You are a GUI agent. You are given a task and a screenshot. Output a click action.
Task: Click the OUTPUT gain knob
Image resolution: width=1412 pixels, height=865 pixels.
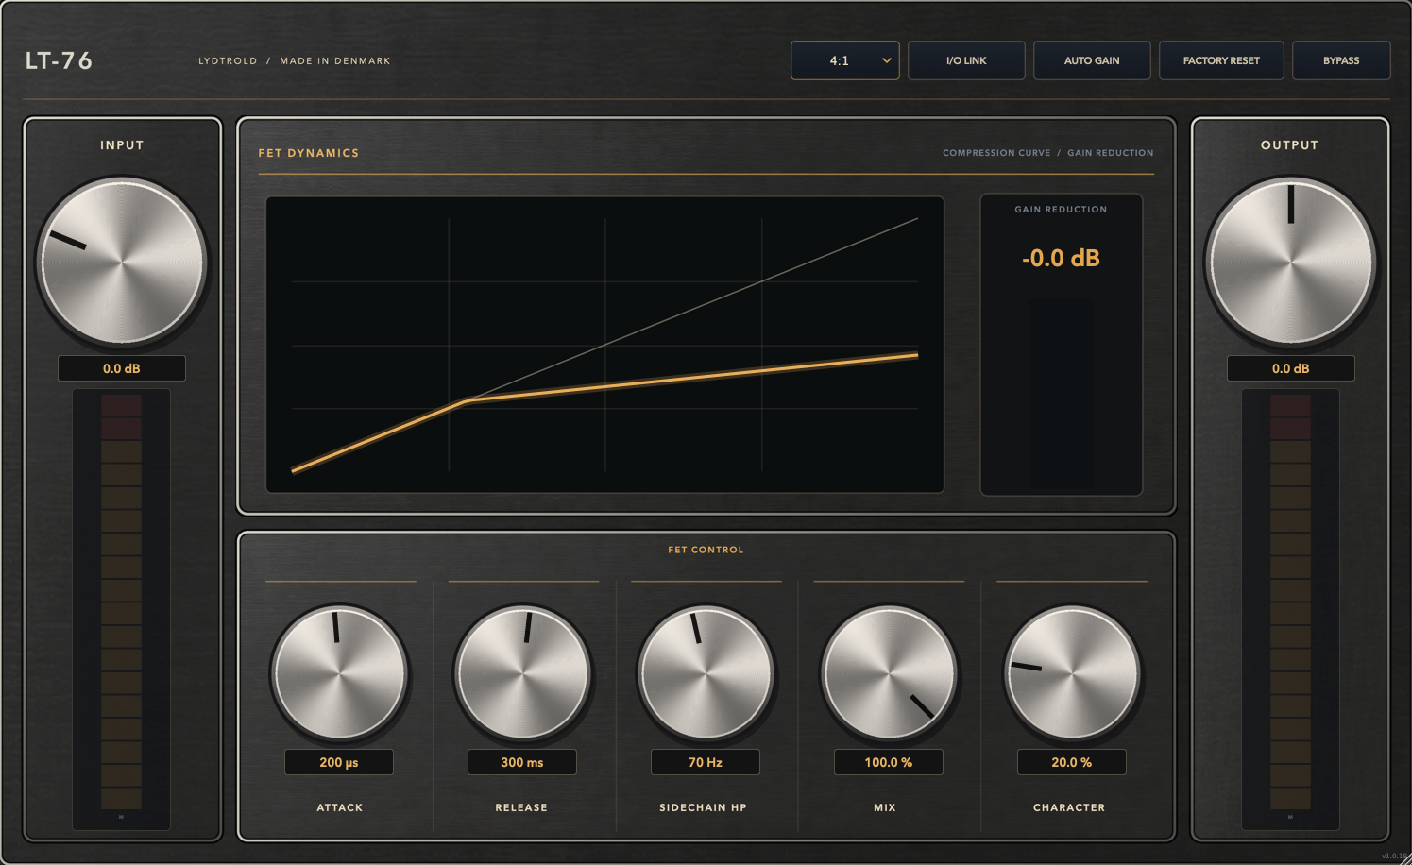click(1290, 262)
